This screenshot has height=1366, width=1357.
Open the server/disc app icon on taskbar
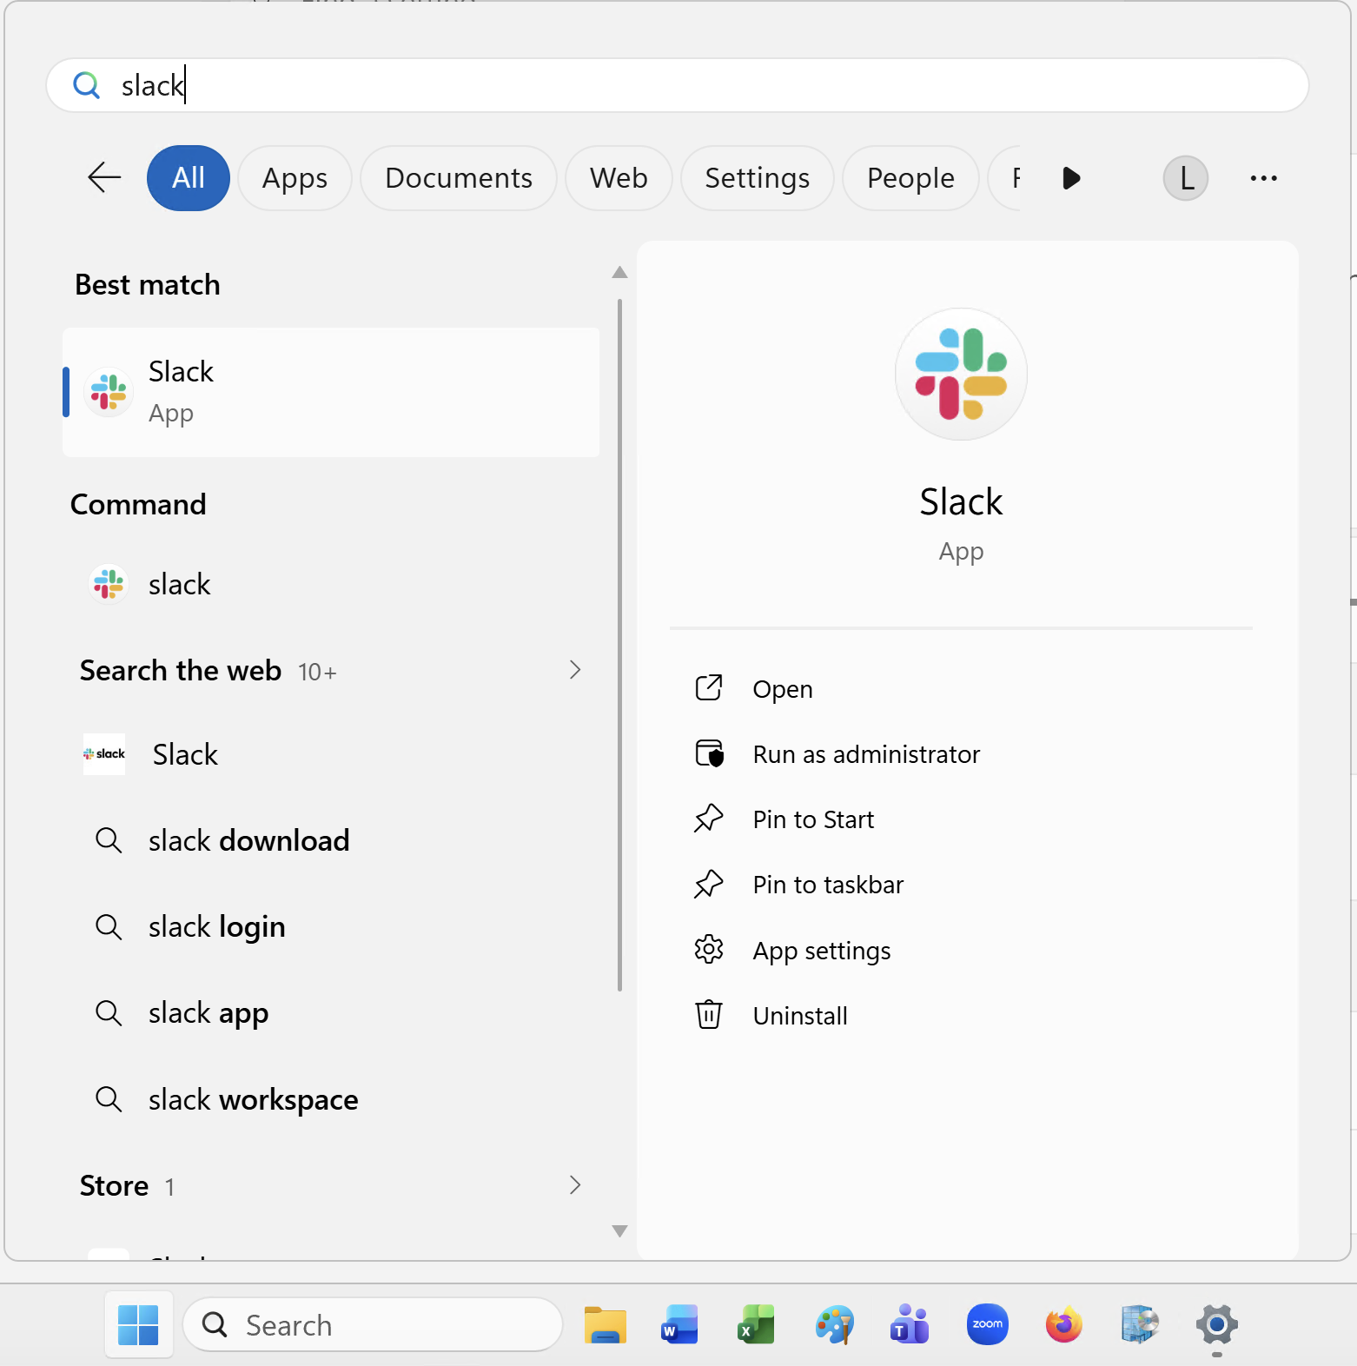tap(1140, 1325)
